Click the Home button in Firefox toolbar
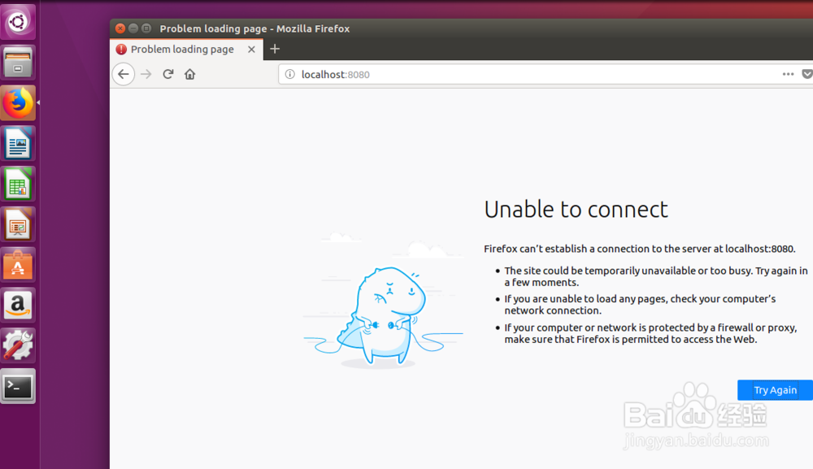The image size is (813, 469). [190, 74]
